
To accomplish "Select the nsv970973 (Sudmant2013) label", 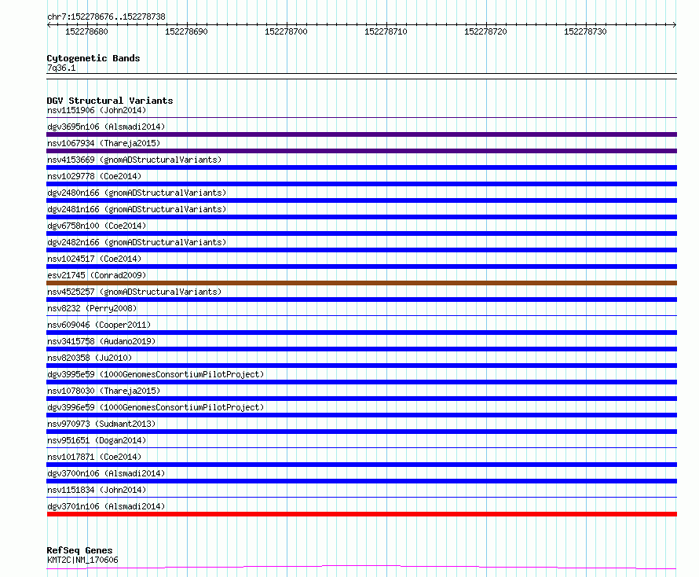I will (101, 424).
